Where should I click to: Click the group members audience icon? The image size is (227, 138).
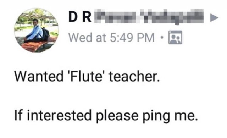[x=175, y=37]
